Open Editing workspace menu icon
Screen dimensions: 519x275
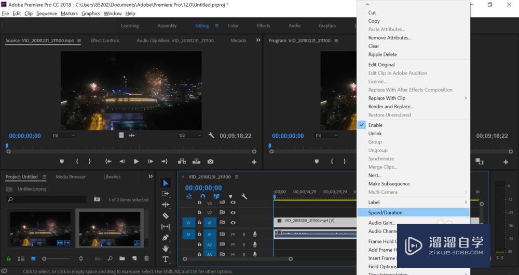pyautogui.click(x=216, y=25)
